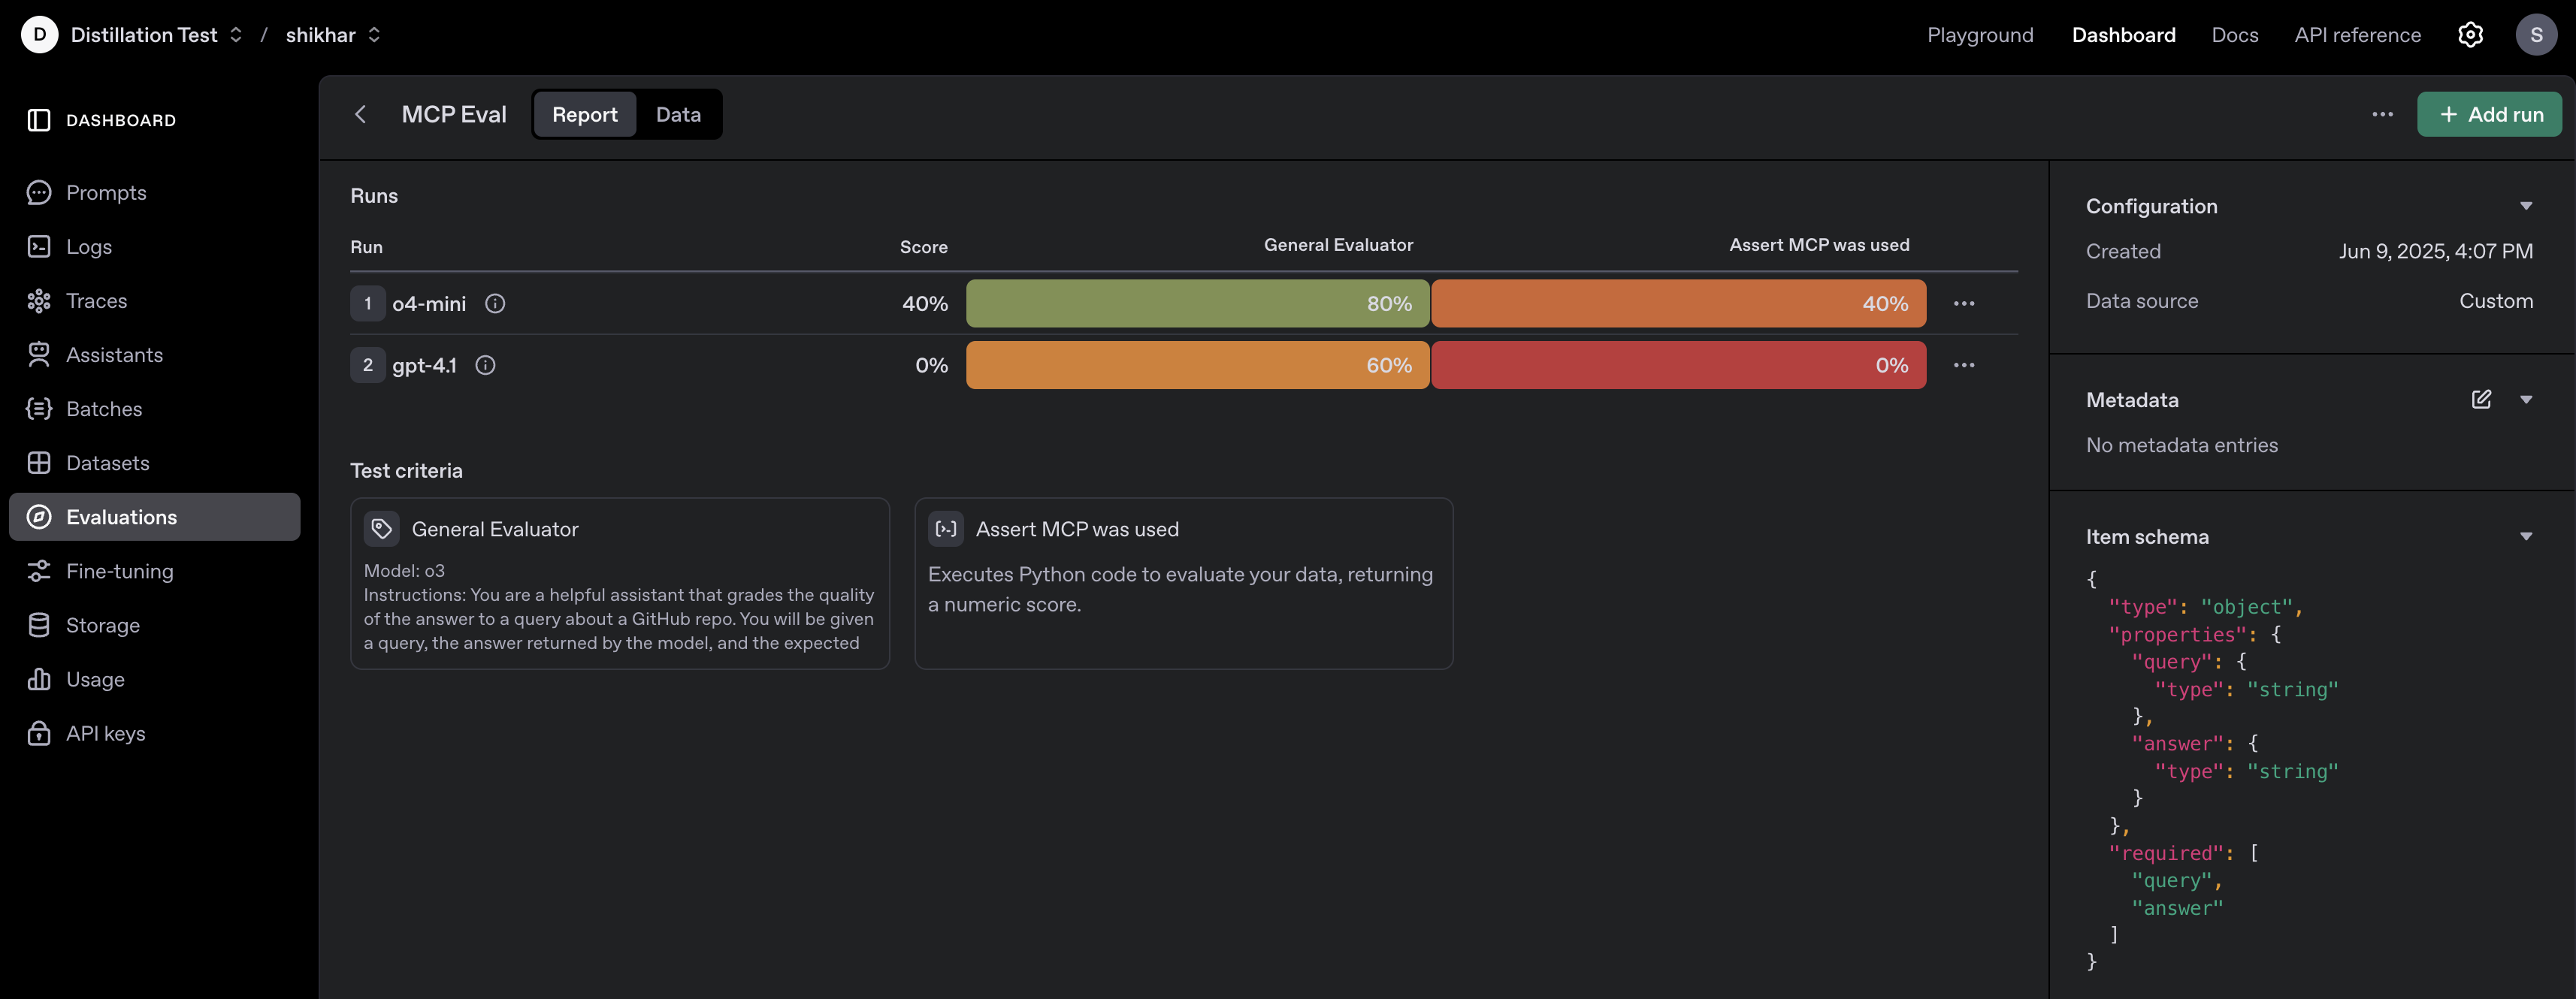Collapse the Item schema section

pyautogui.click(x=2527, y=536)
